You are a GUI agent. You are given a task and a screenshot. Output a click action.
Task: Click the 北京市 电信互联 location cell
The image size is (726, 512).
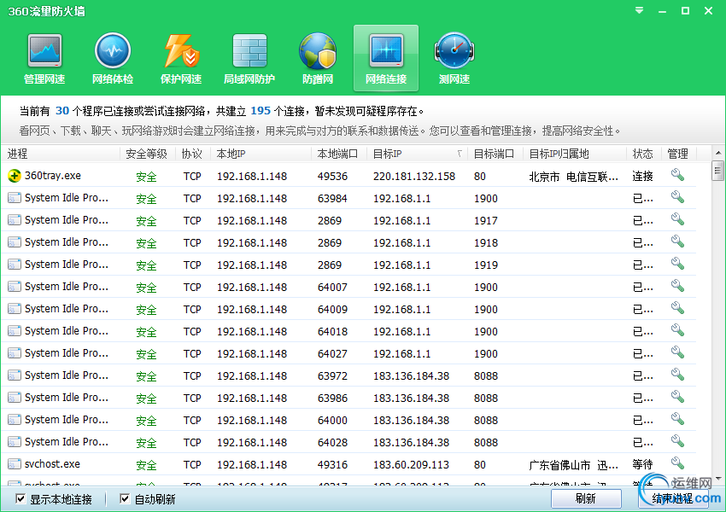point(573,177)
